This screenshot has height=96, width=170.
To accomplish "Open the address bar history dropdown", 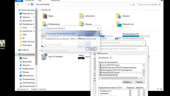I will (131, 5).
